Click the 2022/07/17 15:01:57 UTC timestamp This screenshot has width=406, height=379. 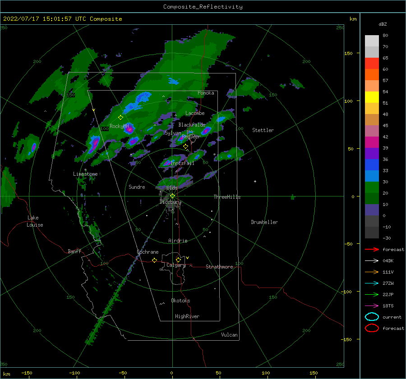(62, 19)
